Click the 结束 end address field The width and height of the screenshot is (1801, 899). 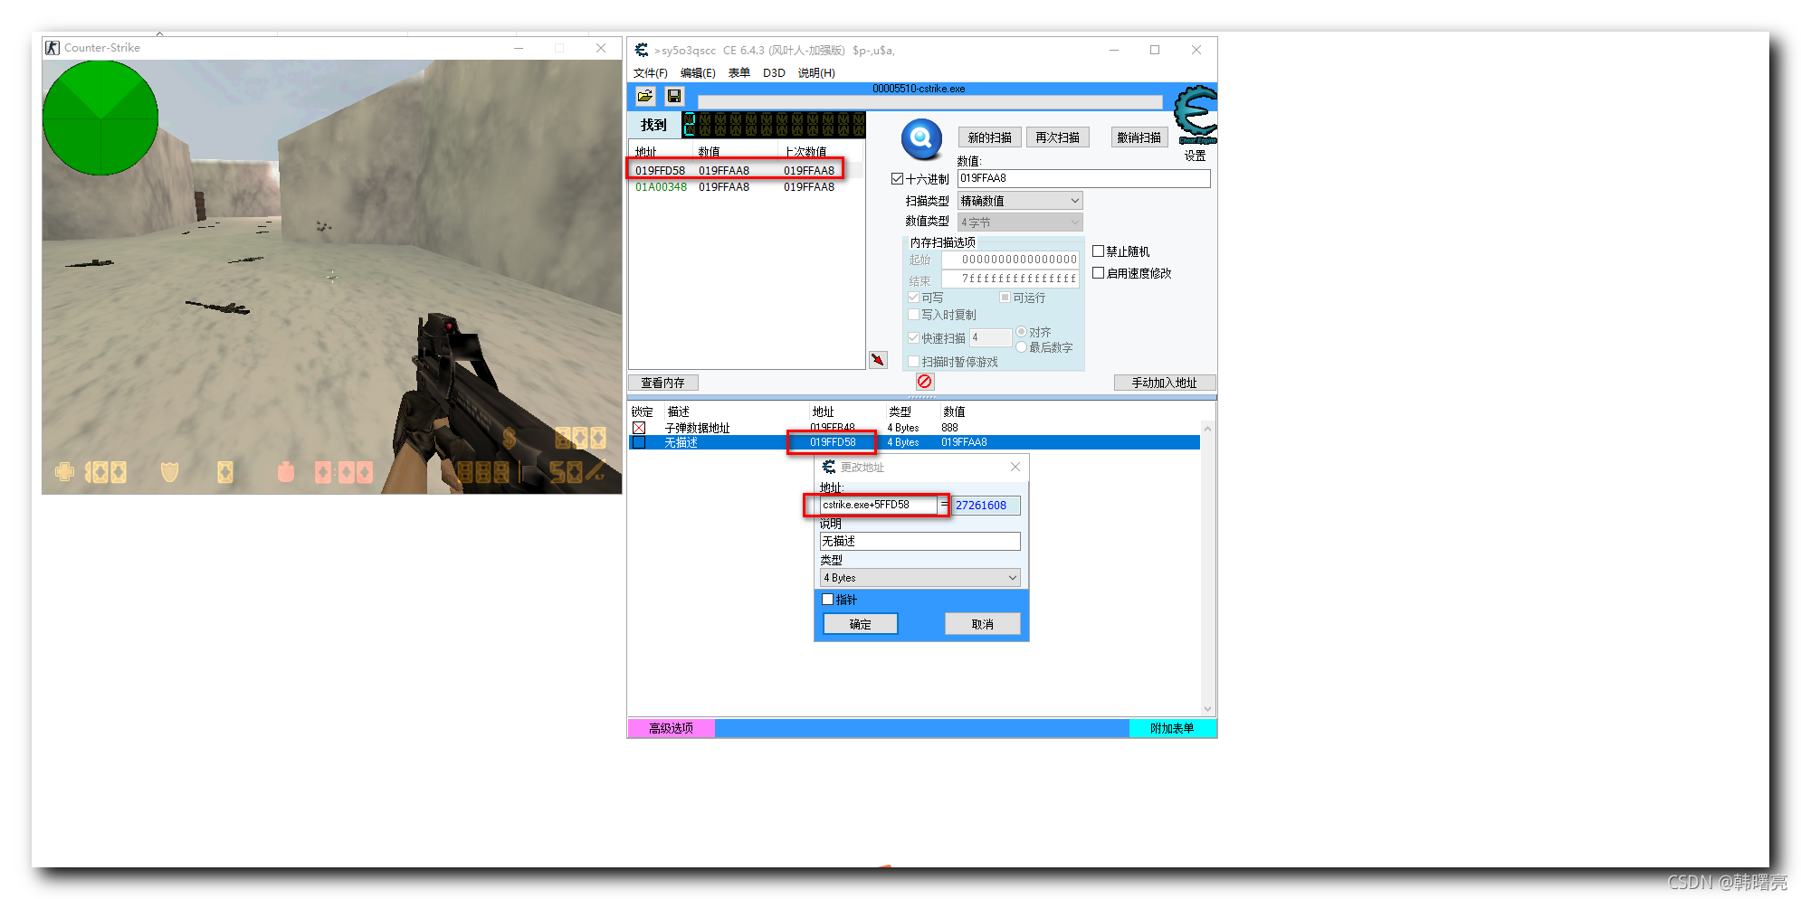click(x=1011, y=279)
